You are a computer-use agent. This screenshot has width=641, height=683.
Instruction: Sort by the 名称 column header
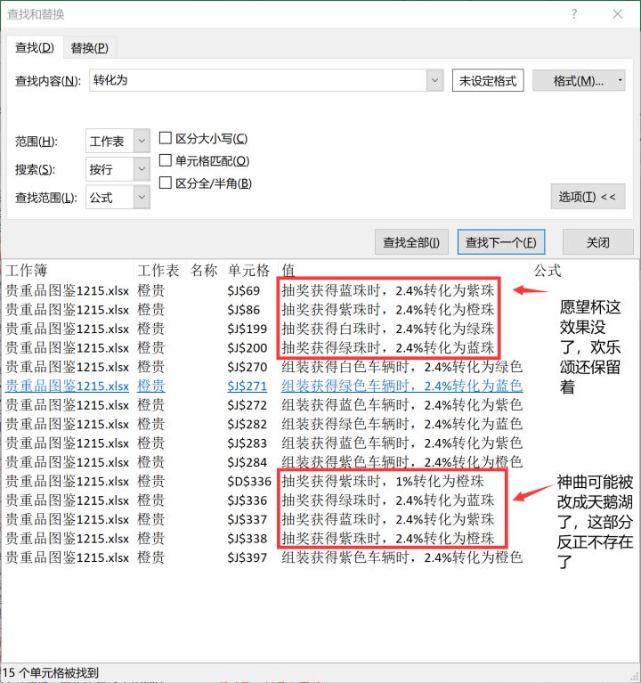pos(205,271)
